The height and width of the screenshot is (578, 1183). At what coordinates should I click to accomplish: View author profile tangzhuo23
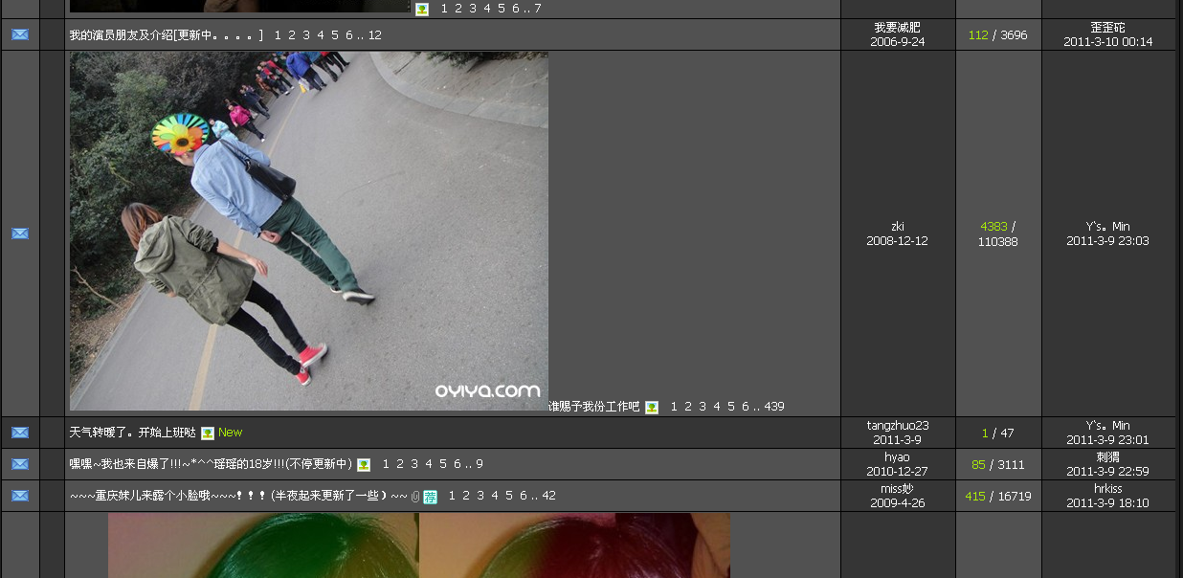click(x=898, y=426)
